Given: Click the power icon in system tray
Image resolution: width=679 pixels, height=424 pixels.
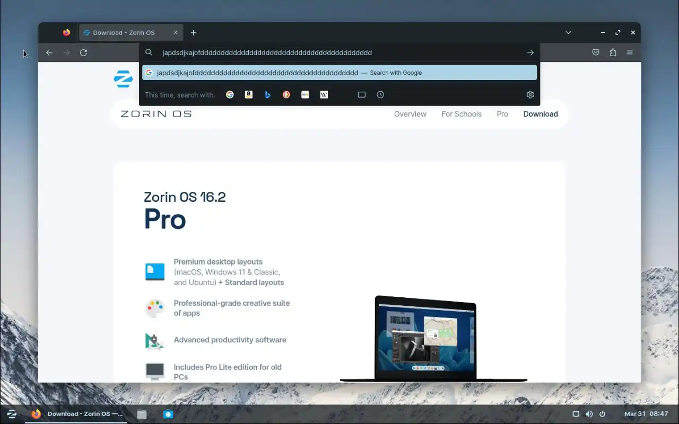Looking at the screenshot, I should click(x=602, y=414).
